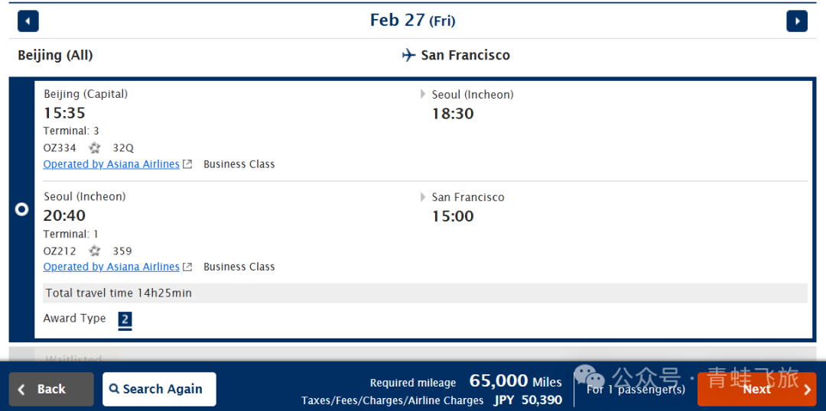Click the triangle arrow before Seoul (Incheon) arrival
The image size is (826, 411).
pyautogui.click(x=424, y=95)
